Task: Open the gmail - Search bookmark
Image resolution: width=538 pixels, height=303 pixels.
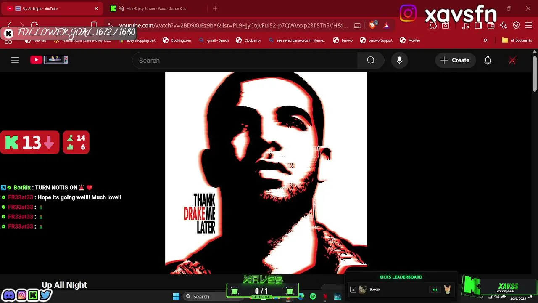Action: (x=214, y=40)
